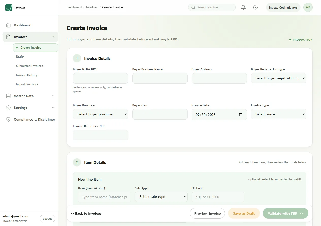Click the Invoice Date field
This screenshot has height=226, width=321.
point(219,115)
